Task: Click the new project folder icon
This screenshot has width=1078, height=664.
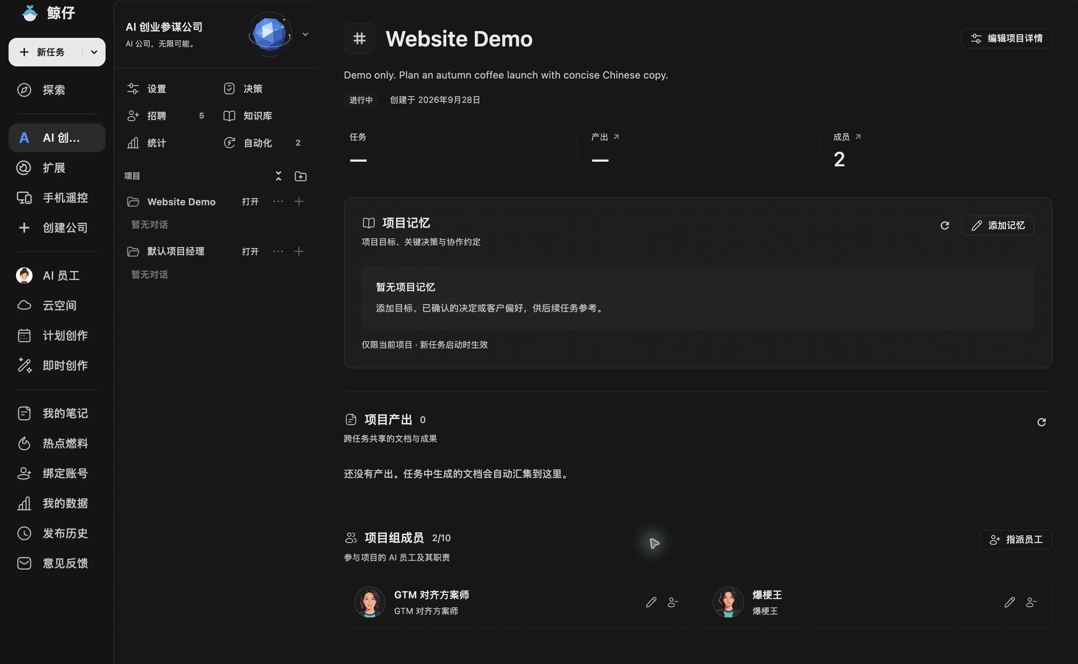Action: [x=300, y=176]
